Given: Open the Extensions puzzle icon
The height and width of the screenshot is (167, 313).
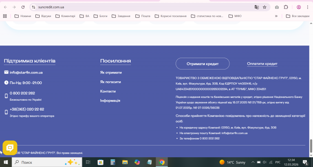Looking at the screenshot, I should [286, 7].
